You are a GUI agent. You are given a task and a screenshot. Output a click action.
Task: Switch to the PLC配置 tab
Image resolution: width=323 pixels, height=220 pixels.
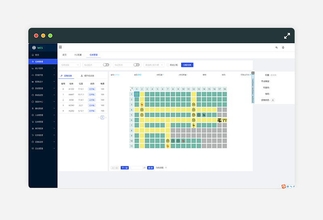point(78,55)
